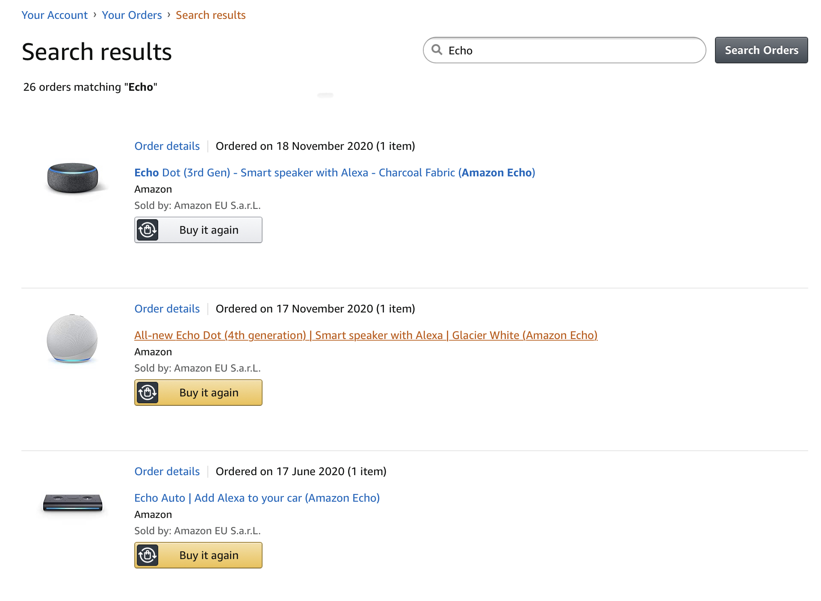The image size is (821, 601).
Task: Click reorder icon for Echo Auto
Action: [x=148, y=555]
